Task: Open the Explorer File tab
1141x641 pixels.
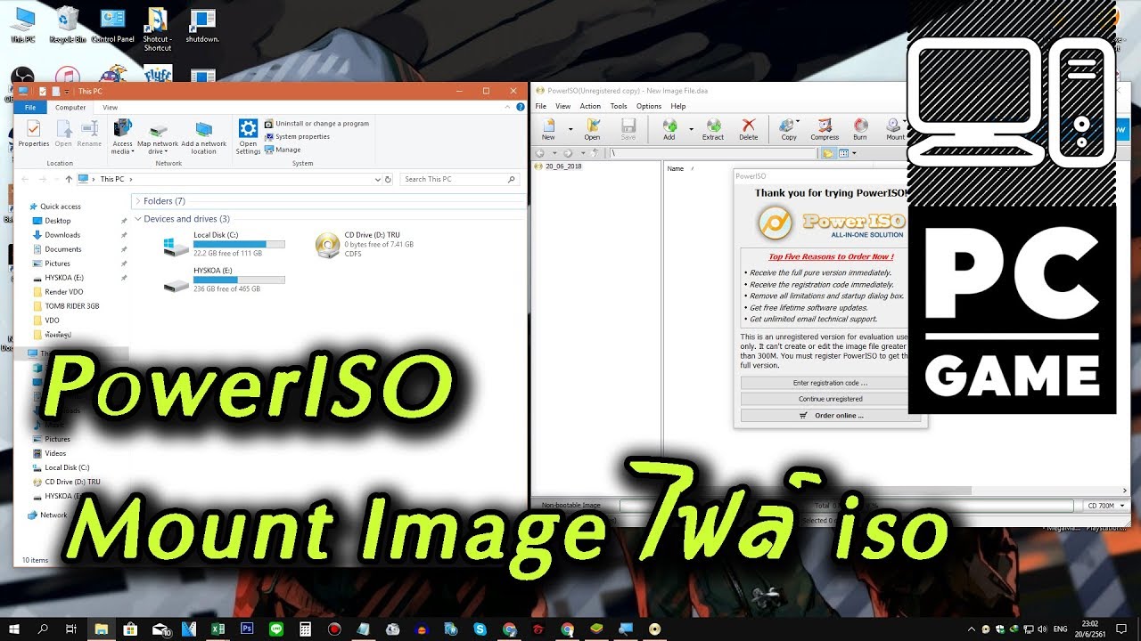Action: [30, 107]
